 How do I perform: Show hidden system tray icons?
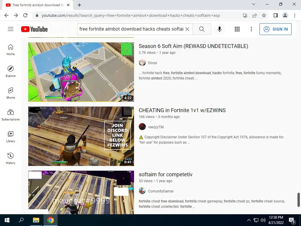(x=249, y=220)
